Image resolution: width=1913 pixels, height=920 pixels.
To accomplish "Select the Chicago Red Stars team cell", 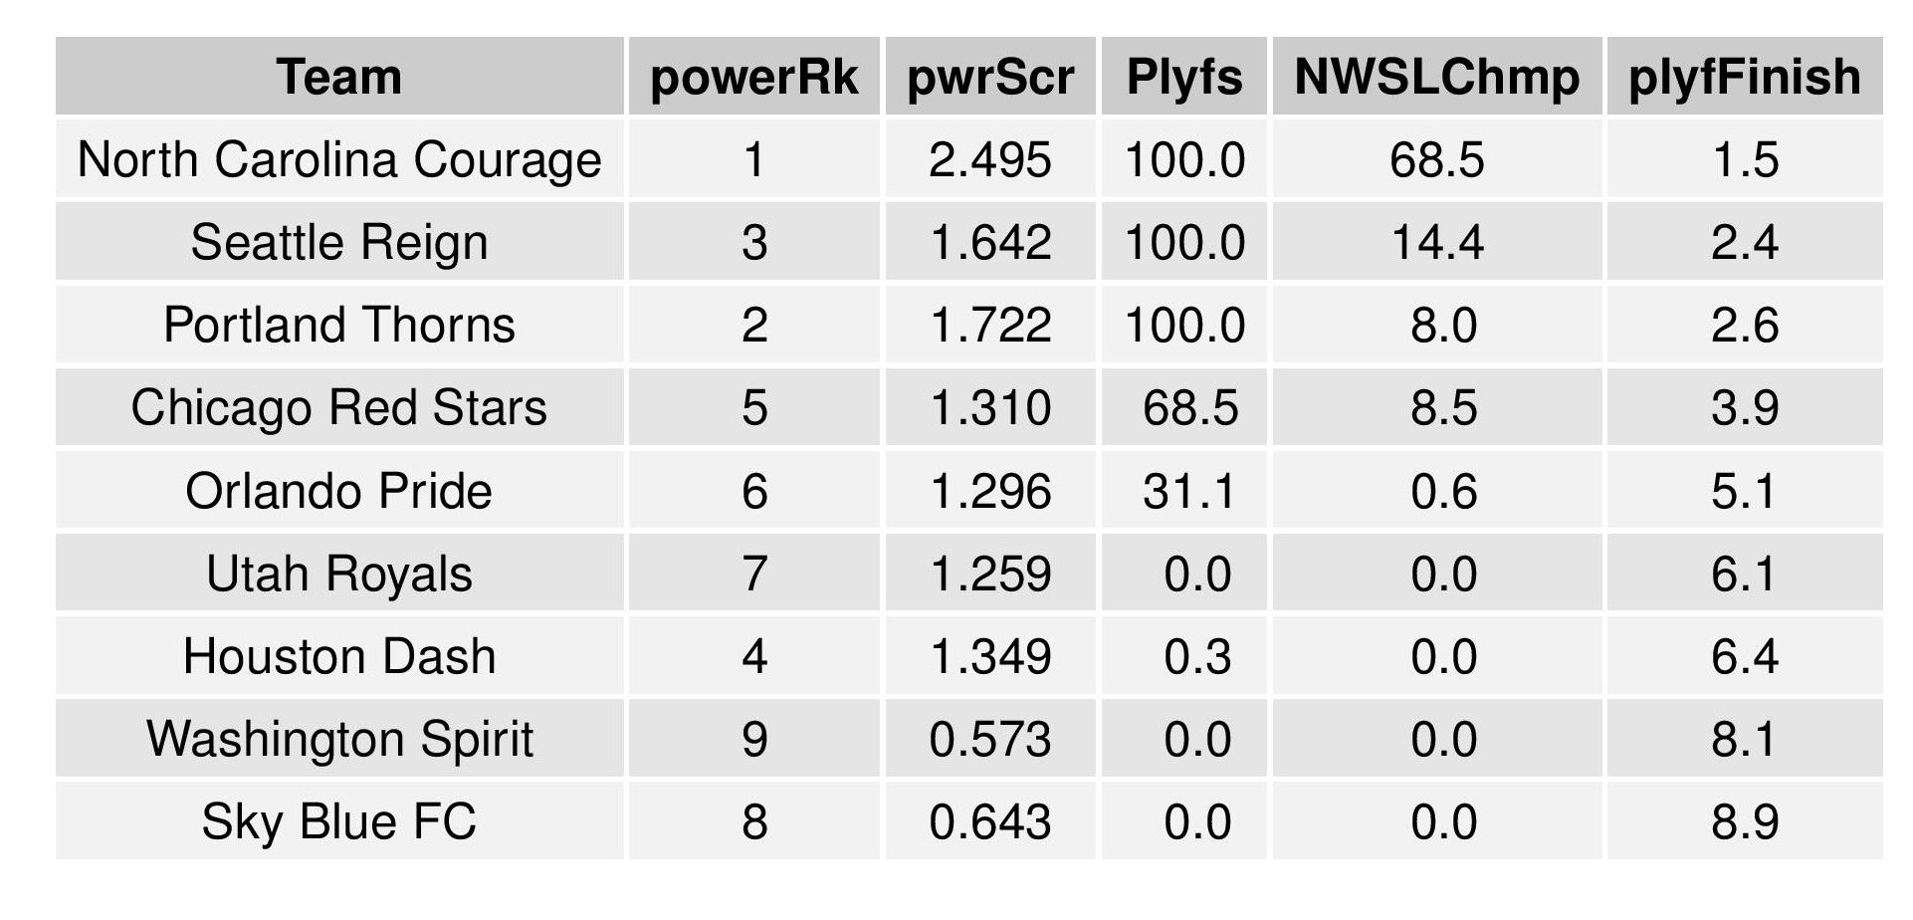I will pyautogui.click(x=339, y=407).
